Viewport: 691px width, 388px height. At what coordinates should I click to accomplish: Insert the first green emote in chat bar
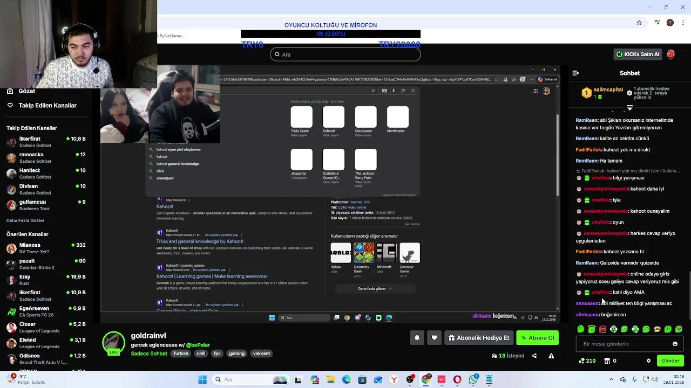[x=581, y=329]
